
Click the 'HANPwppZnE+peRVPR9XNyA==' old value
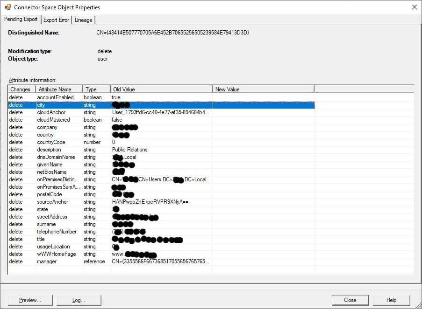click(150, 202)
